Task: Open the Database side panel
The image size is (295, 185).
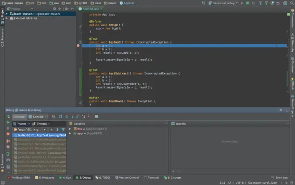Action: (x=292, y=65)
